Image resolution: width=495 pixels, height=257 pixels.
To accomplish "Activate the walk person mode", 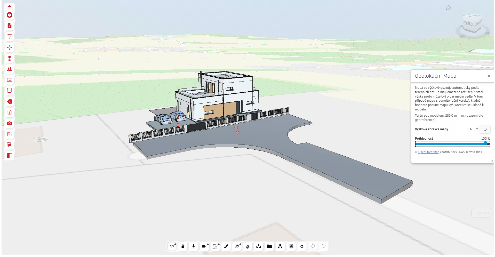I will [194, 246].
